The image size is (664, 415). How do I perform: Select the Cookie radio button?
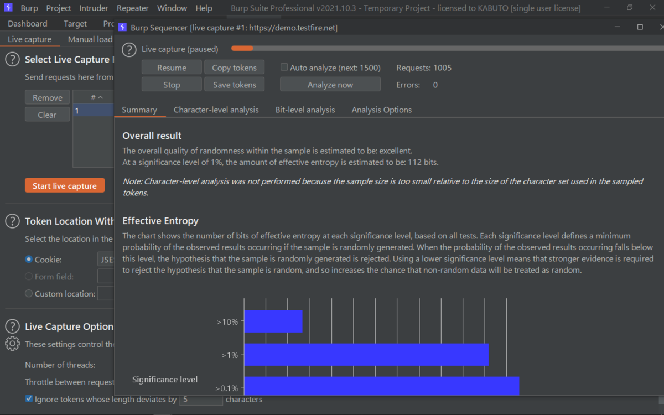[x=29, y=260]
